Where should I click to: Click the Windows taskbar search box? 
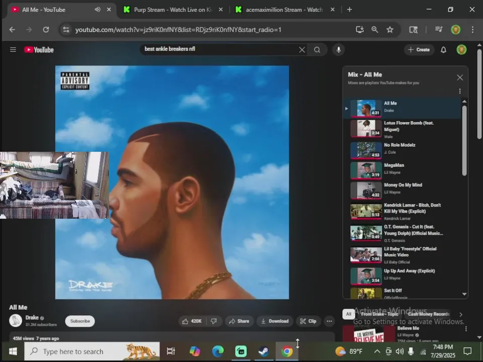tap(92, 351)
